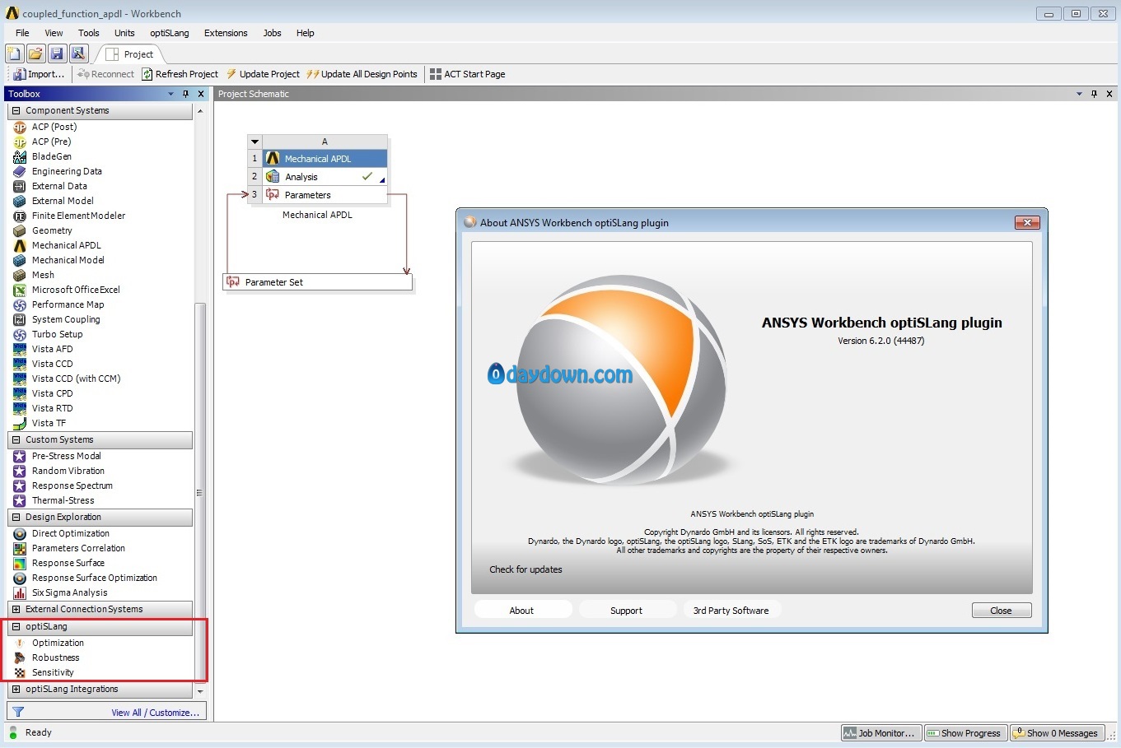
Task: Select the Mechanical Model icon
Action: [20, 260]
